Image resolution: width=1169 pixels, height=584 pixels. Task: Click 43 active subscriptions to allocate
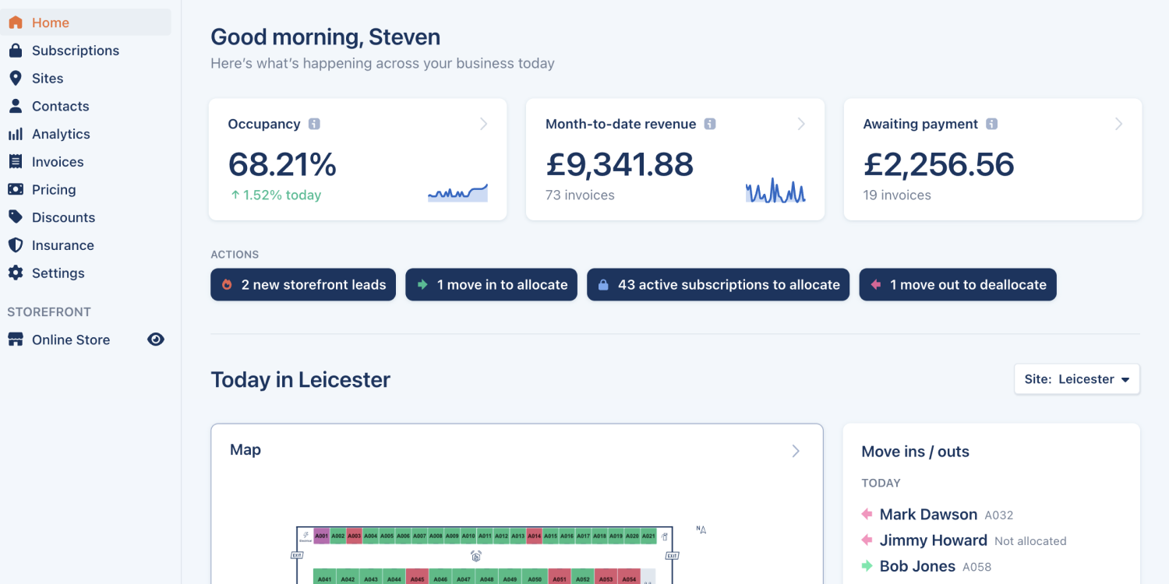[718, 285]
